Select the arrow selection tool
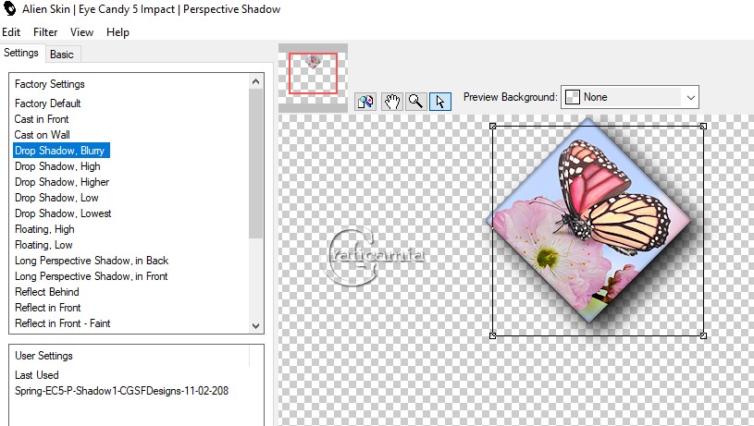Viewport: 754px width, 426px height. click(440, 102)
